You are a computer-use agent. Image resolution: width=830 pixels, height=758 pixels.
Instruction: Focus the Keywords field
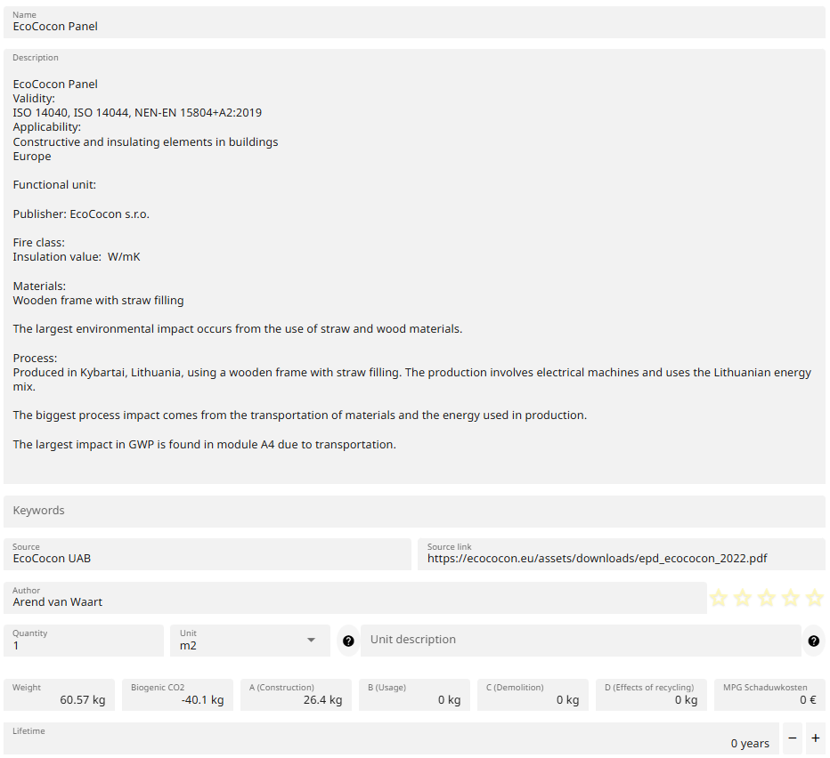click(414, 511)
